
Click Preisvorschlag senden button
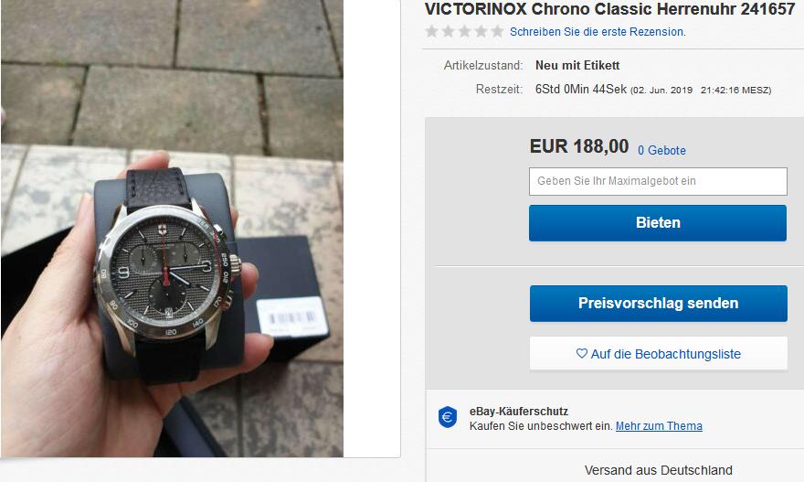click(x=659, y=304)
